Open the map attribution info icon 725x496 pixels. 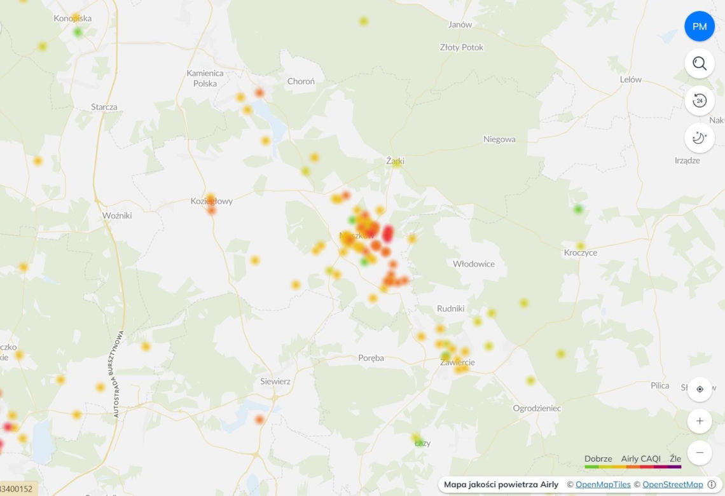point(712,485)
